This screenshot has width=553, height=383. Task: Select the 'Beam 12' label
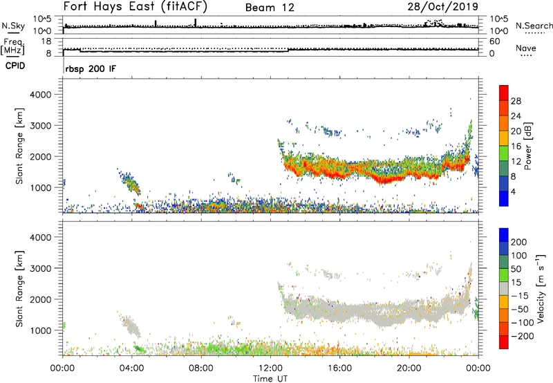[x=270, y=8]
